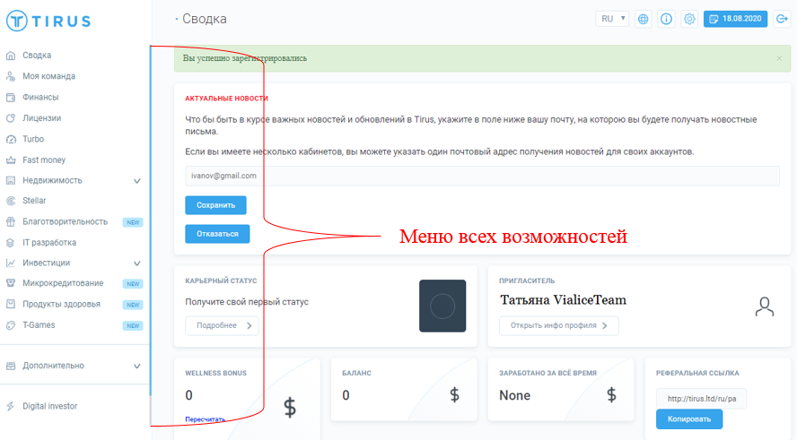Open the Финансы menu item
This screenshot has height=440, width=797.
pyautogui.click(x=40, y=97)
